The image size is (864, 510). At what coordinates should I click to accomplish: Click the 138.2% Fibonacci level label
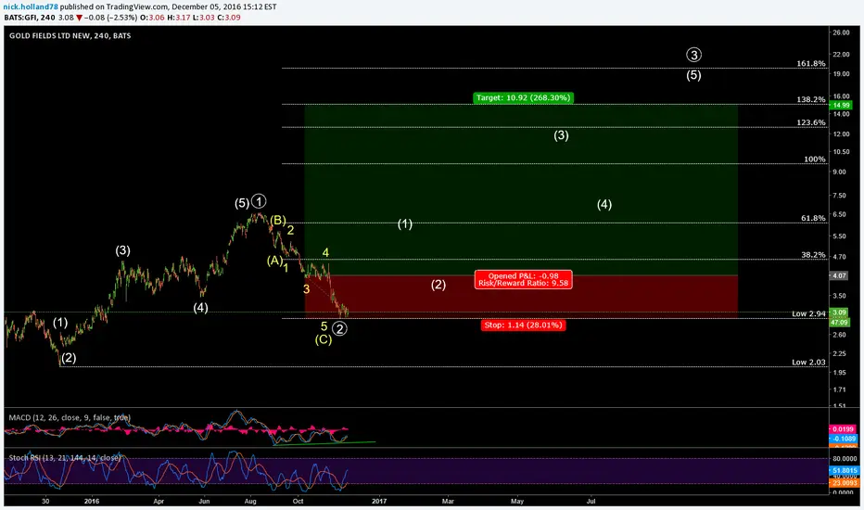click(x=811, y=99)
